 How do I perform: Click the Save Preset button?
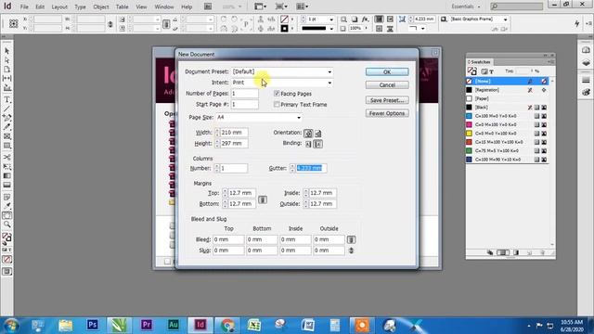(387, 100)
